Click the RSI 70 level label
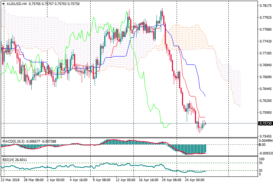273x184 pixels. coord(261,163)
